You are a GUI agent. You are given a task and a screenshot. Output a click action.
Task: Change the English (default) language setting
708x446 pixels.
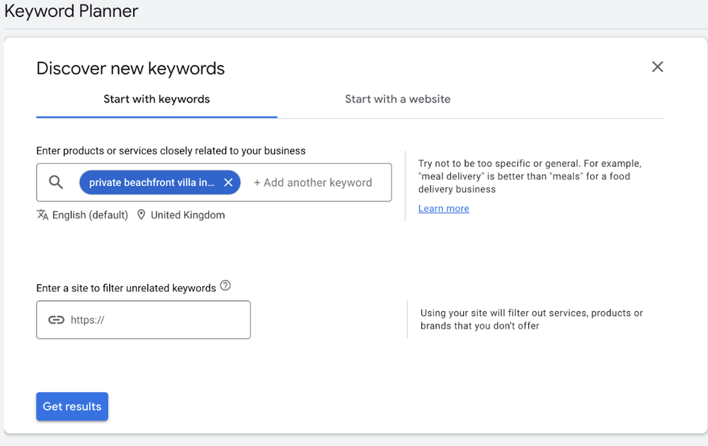(90, 215)
